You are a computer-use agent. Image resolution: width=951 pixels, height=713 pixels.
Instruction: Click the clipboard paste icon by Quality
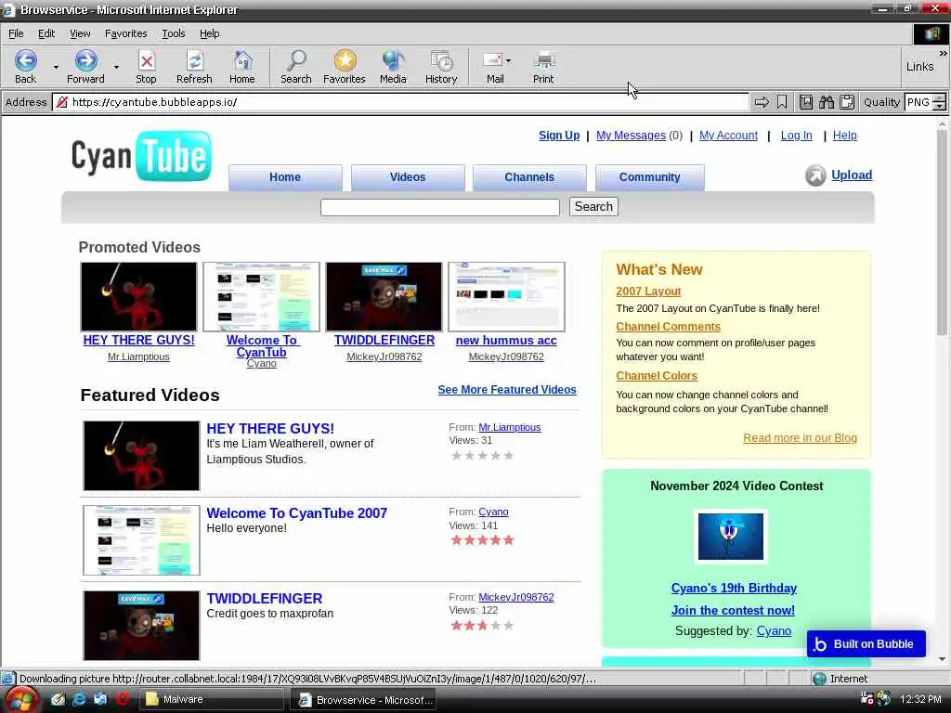click(847, 102)
